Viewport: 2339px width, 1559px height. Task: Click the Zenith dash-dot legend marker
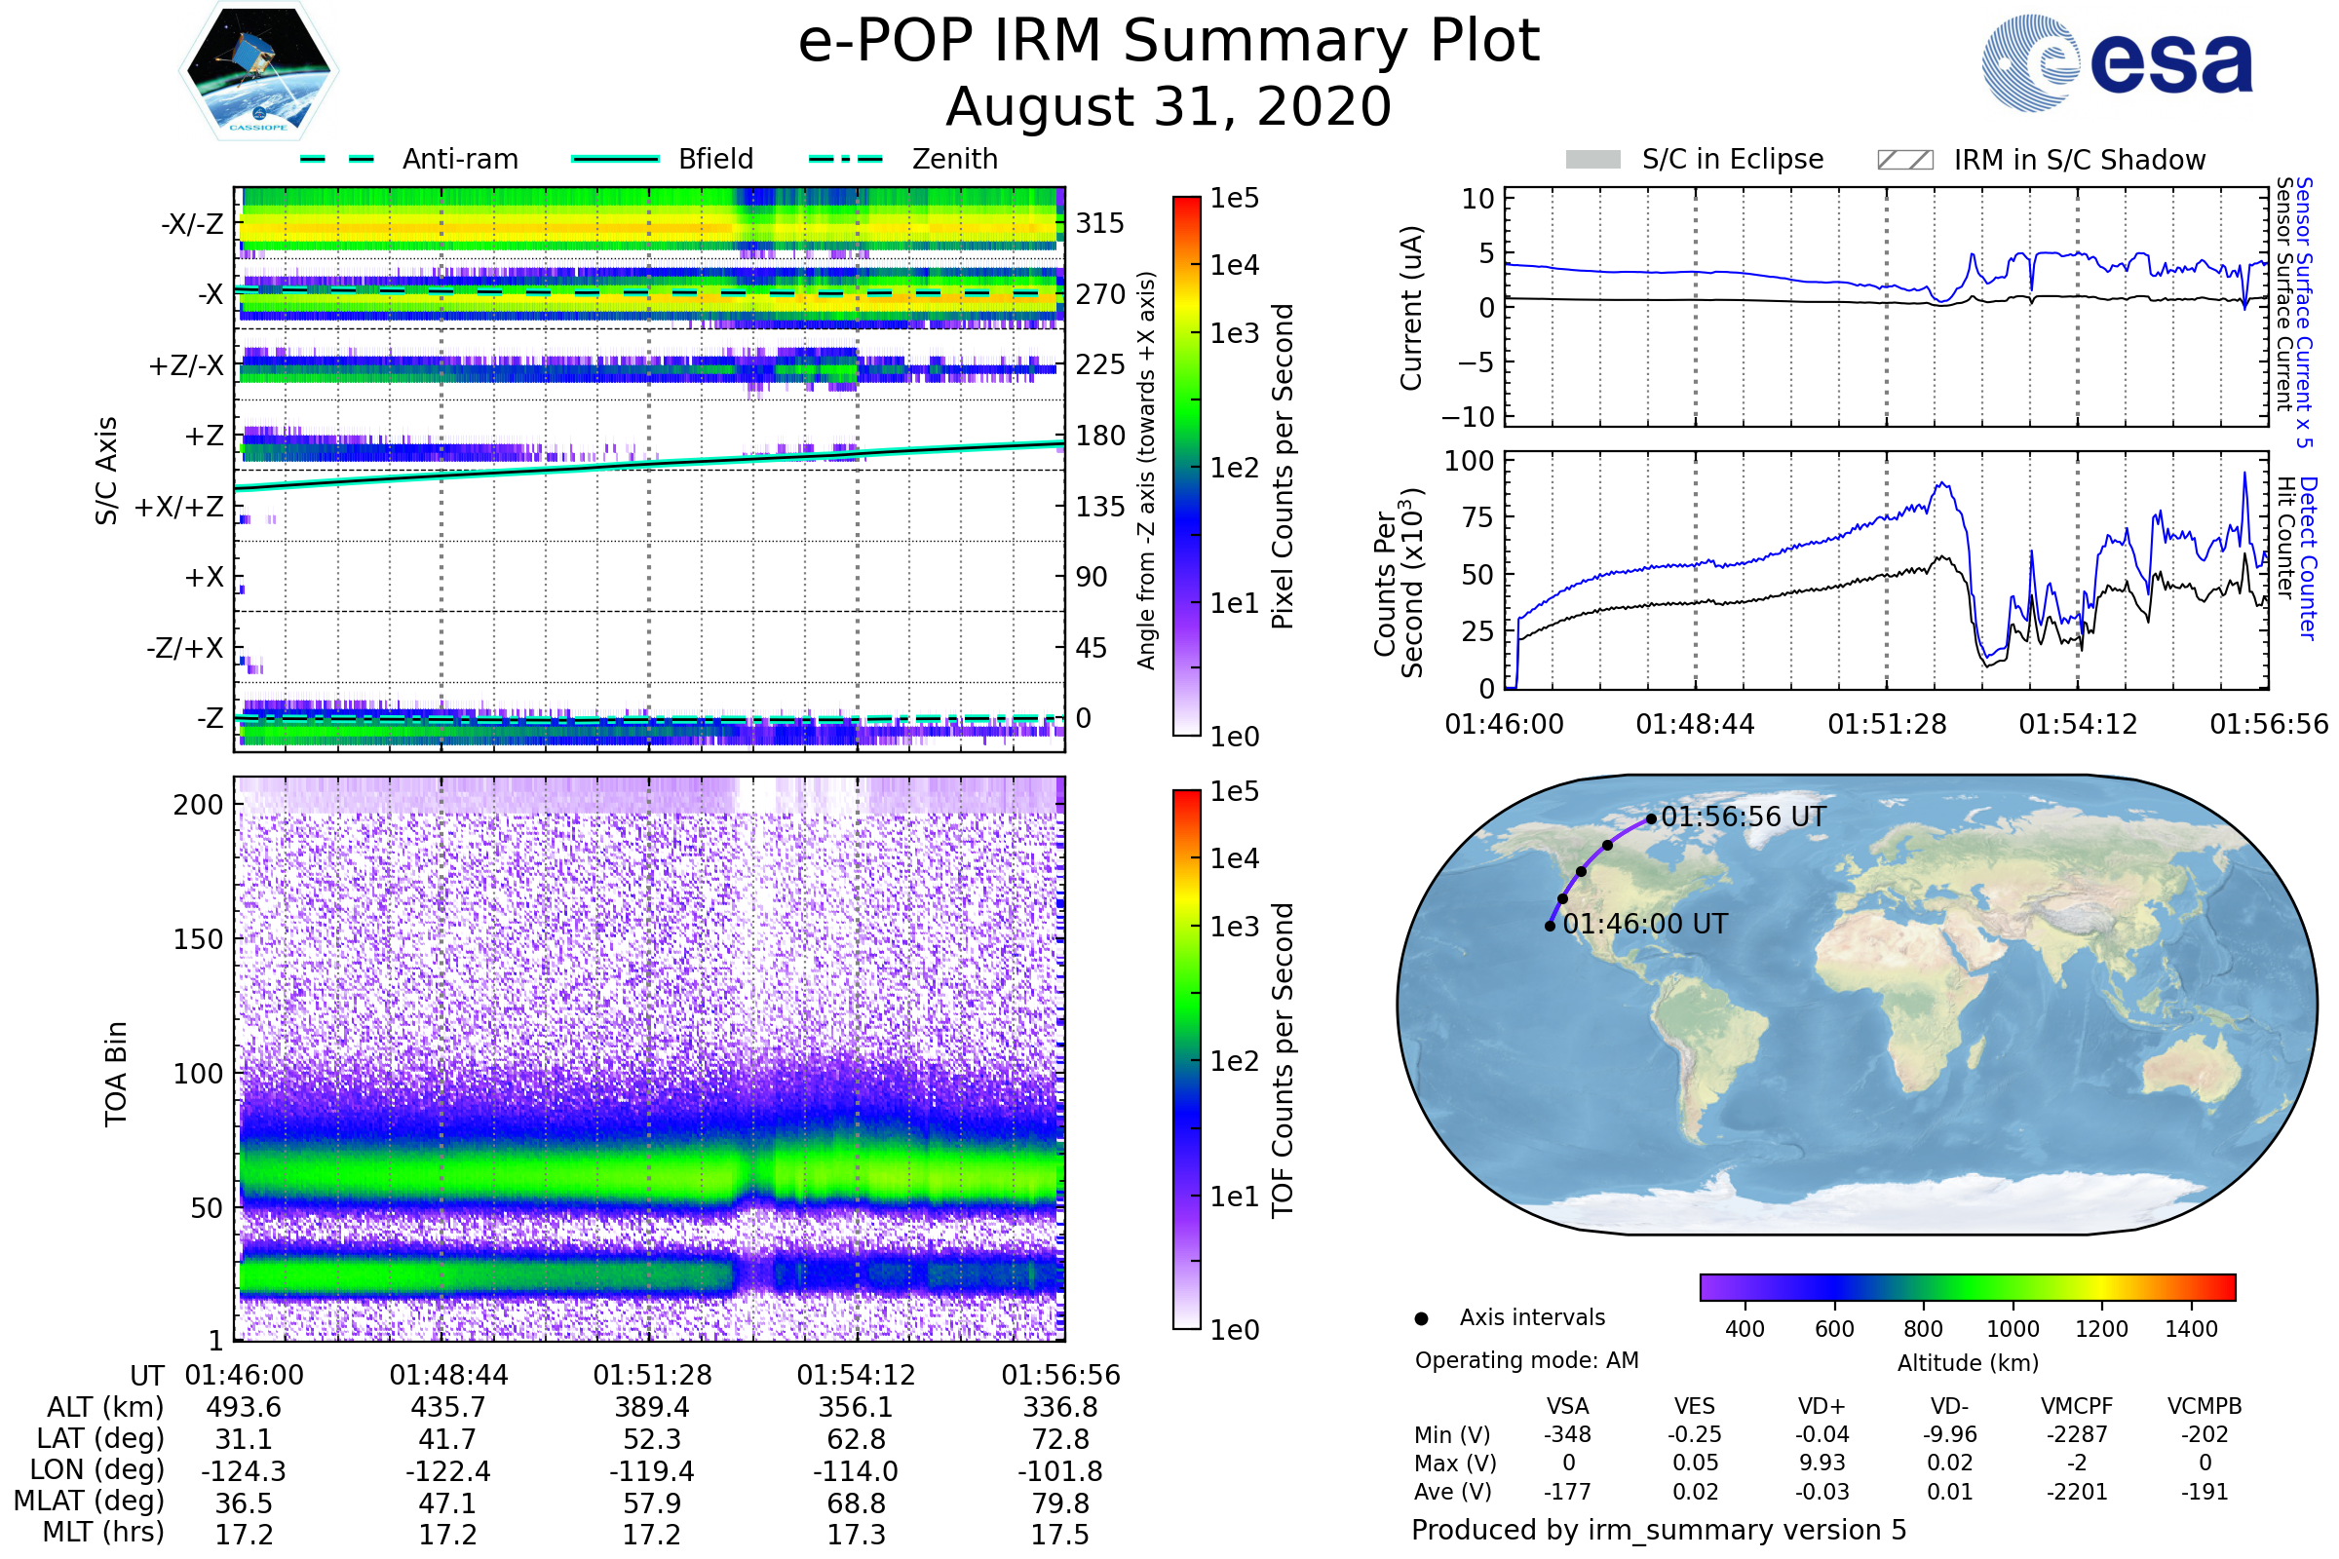845,159
